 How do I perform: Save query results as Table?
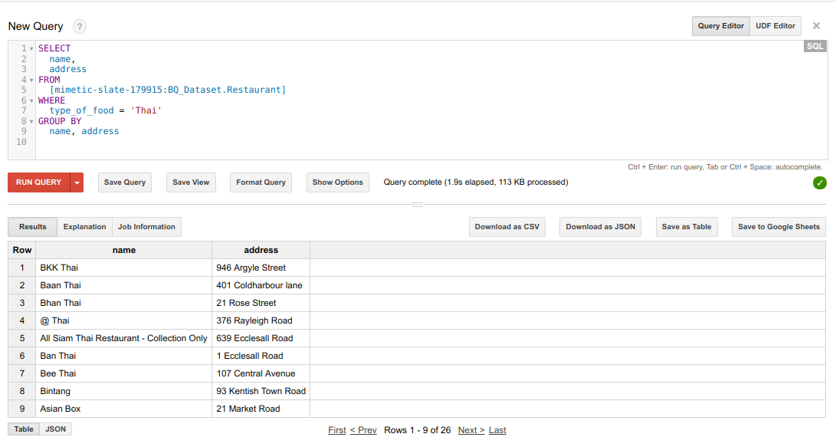coord(687,227)
